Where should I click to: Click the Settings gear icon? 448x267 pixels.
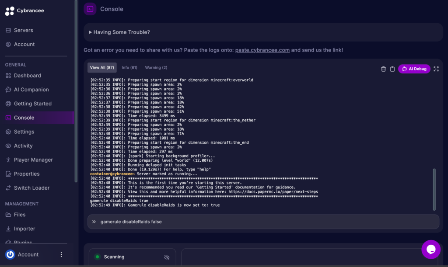8,132
